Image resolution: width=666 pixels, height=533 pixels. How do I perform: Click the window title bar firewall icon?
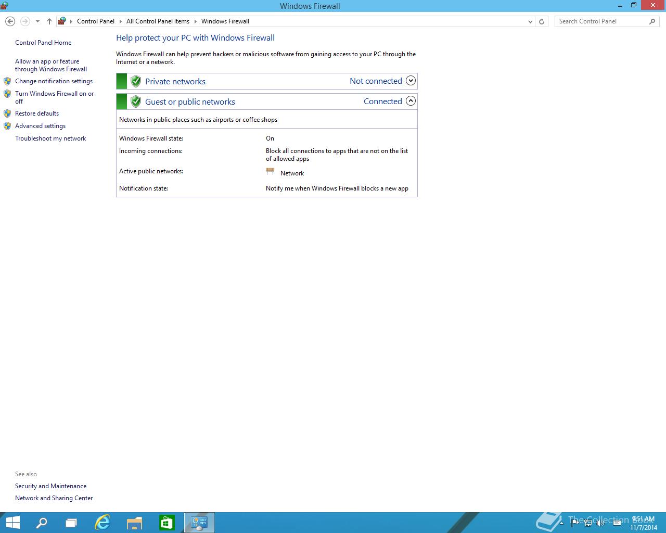(x=4, y=6)
